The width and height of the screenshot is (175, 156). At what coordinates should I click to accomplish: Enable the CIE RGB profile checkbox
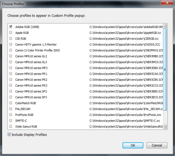pos(11,38)
